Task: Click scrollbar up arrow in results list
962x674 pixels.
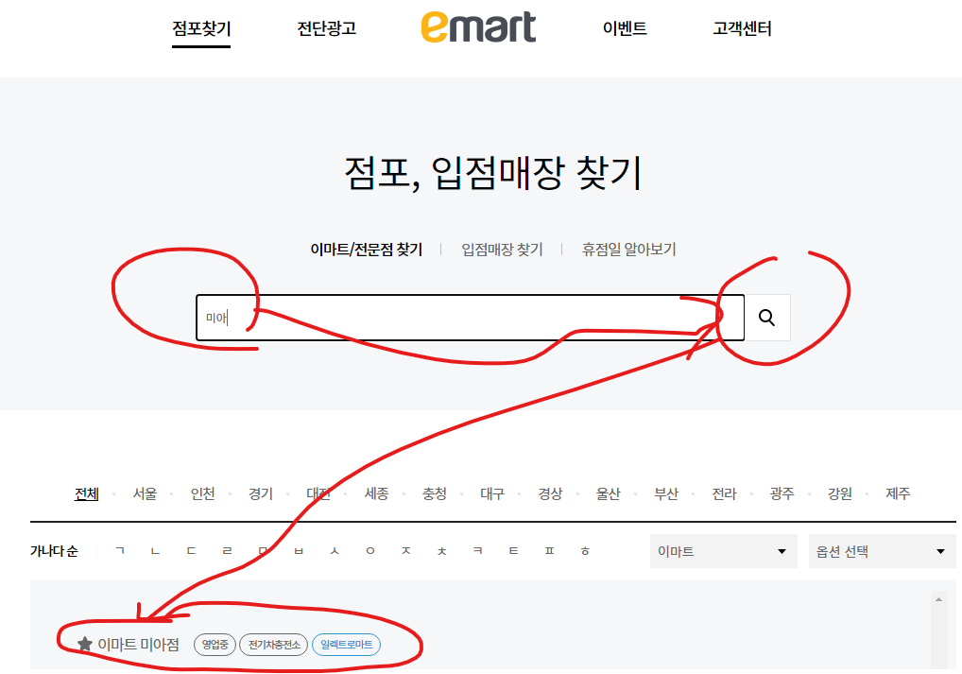Action: 938,599
